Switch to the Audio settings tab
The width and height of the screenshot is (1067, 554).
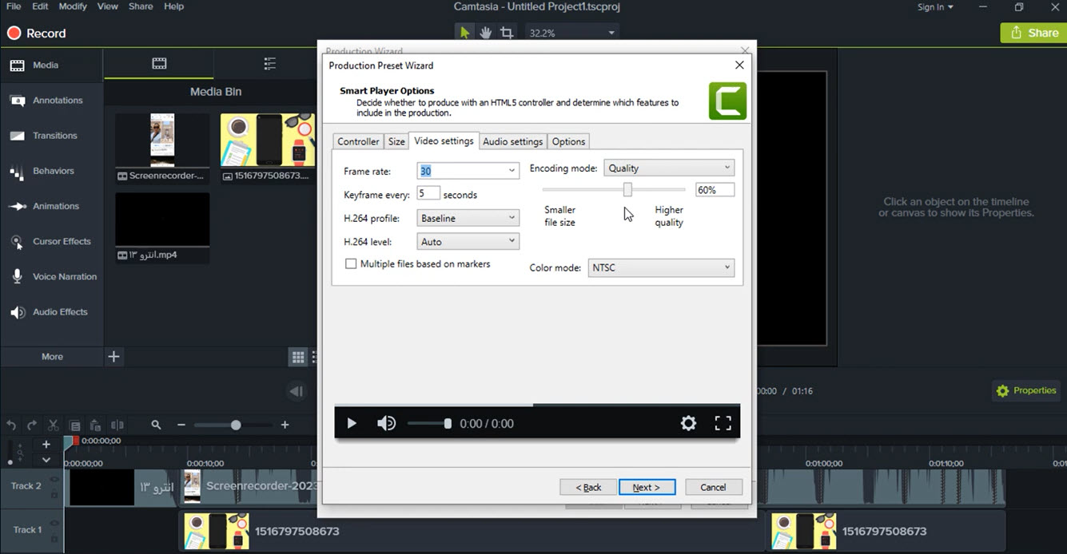click(513, 141)
